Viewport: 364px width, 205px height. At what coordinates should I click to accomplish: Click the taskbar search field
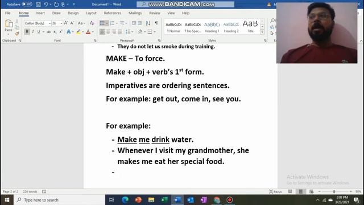pyautogui.click(x=59, y=200)
